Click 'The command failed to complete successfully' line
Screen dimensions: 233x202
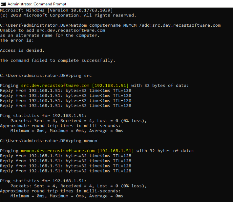[x=57, y=61]
